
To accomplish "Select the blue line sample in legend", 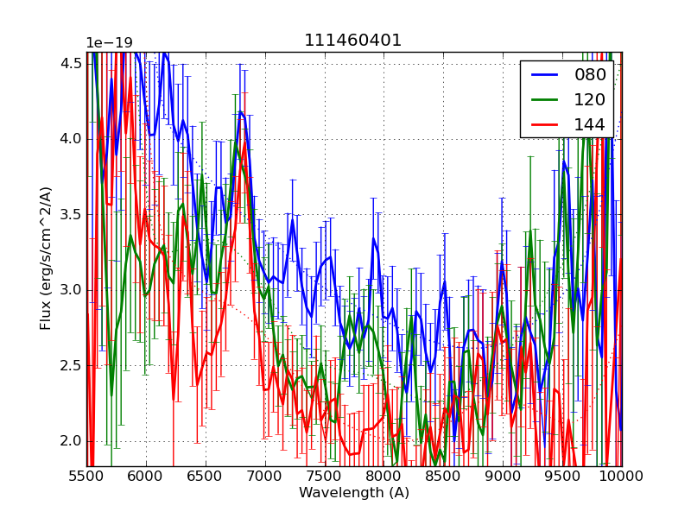I will (x=546, y=74).
